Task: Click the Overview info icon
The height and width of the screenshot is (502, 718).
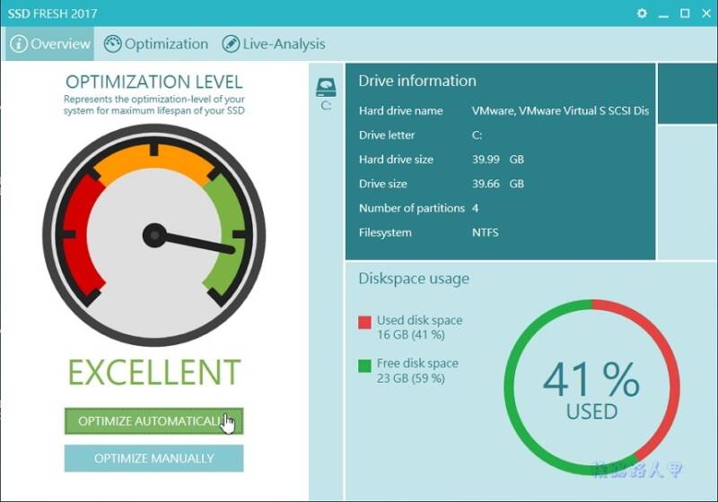Action: coord(19,44)
